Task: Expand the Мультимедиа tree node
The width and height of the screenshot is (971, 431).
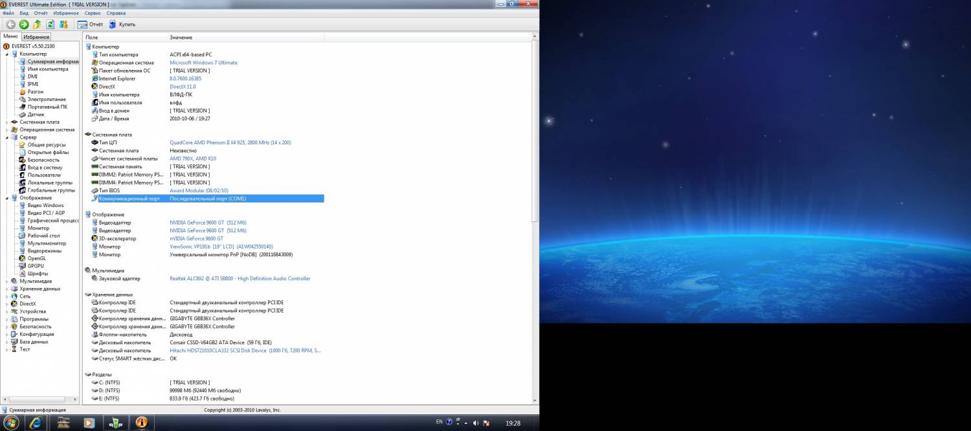Action: tap(8, 281)
